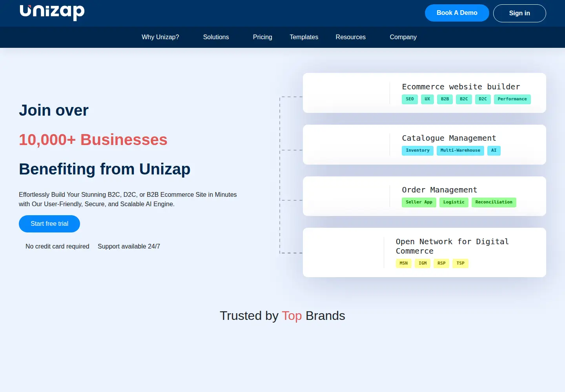Click the IGM tag
This screenshot has width=565, height=392.
pyautogui.click(x=423, y=263)
